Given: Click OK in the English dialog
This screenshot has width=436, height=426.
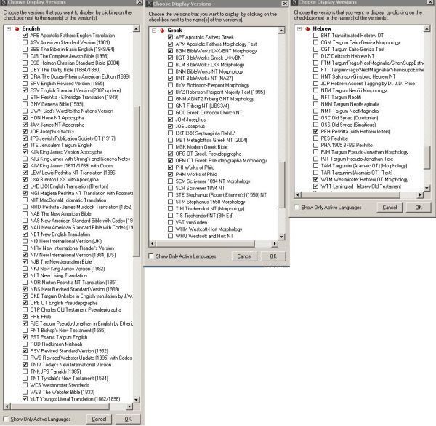Looking at the screenshot, I should [x=128, y=419].
